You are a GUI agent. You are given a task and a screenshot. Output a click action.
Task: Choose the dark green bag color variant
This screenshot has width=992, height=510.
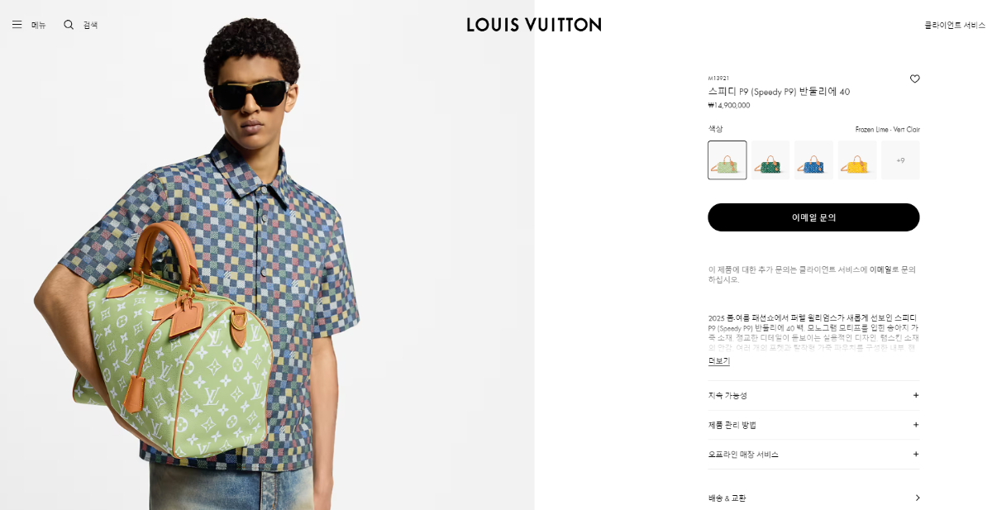click(x=770, y=160)
